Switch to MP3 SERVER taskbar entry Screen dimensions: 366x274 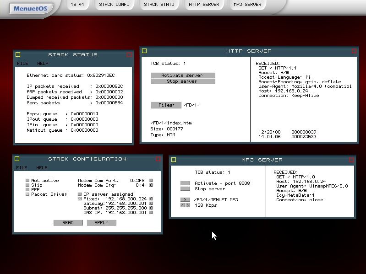(x=247, y=5)
